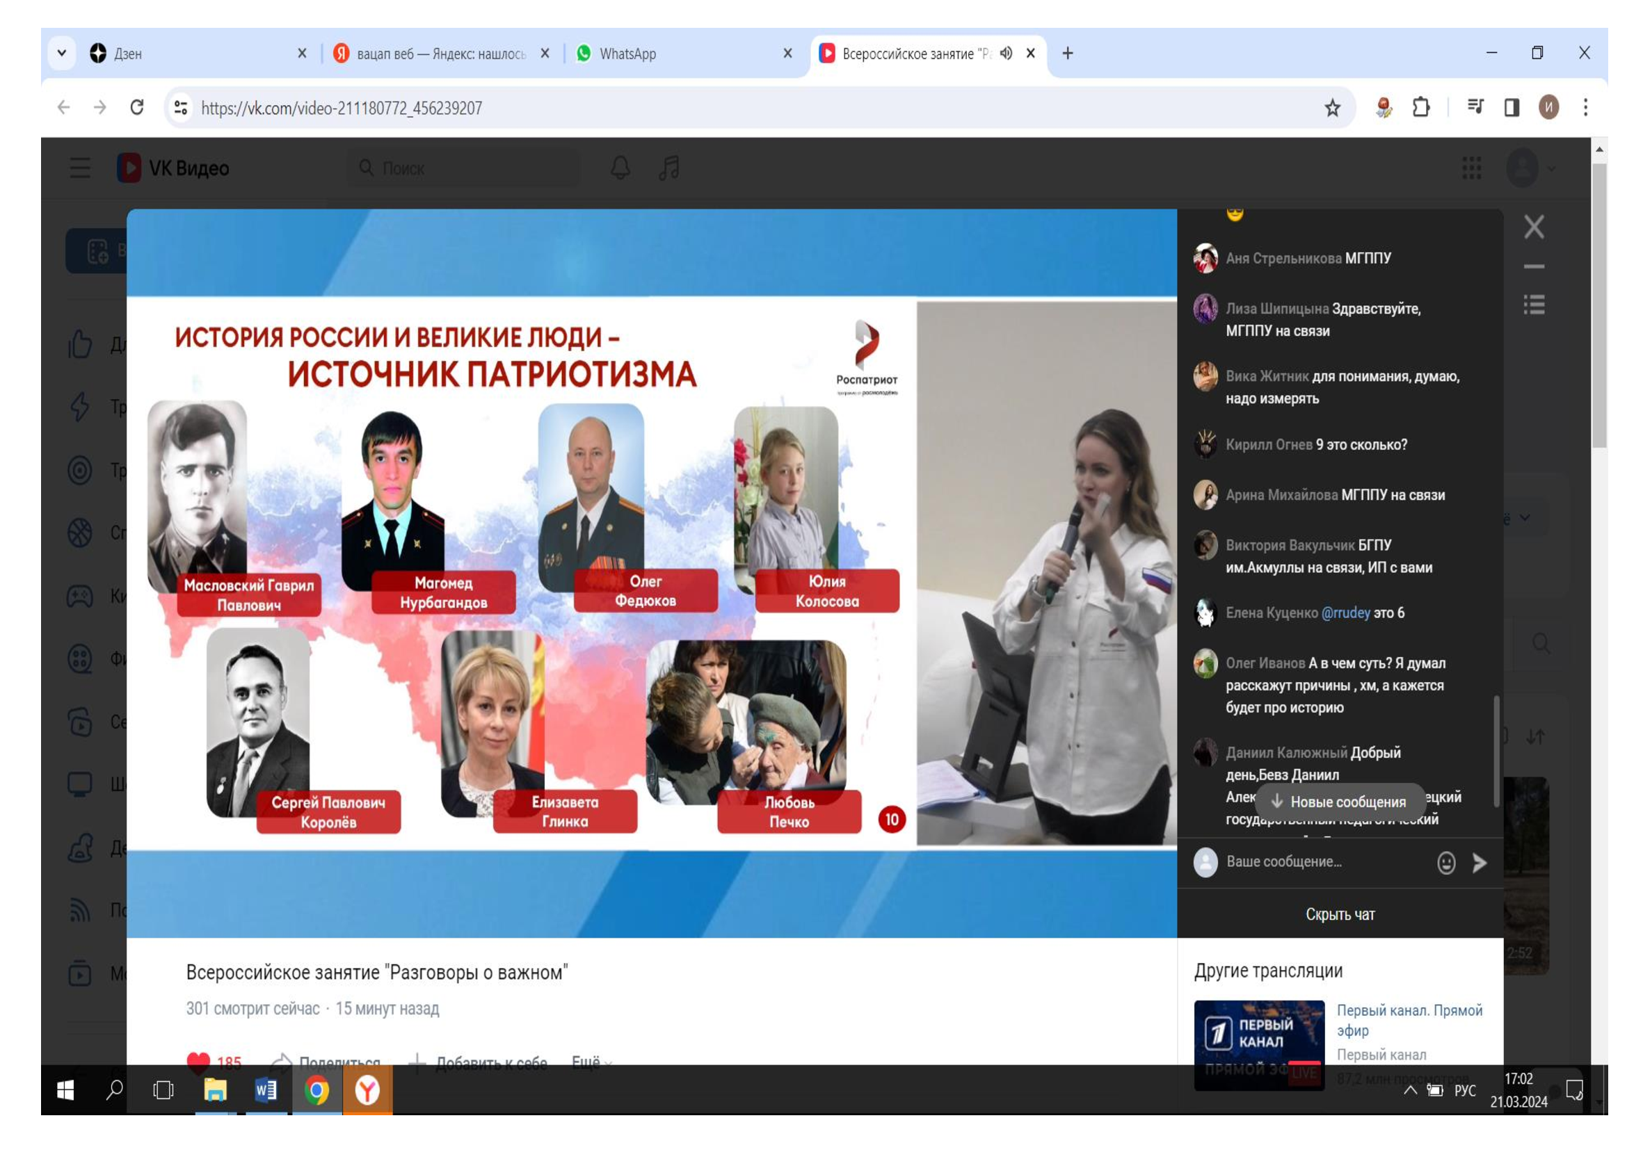1627x1150 pixels.
Task: Bookmark page with the star icon
Action: (1332, 108)
